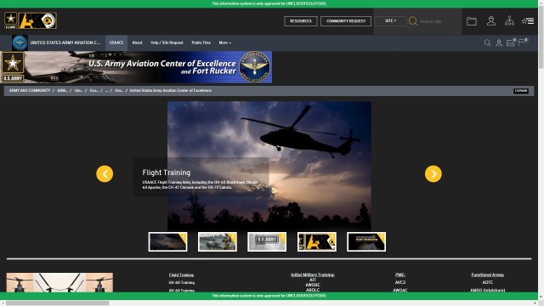Click the United States Army Aviation Center of Excellence breadcrumb
Image resolution: width=544 pixels, height=306 pixels.
[171, 91]
